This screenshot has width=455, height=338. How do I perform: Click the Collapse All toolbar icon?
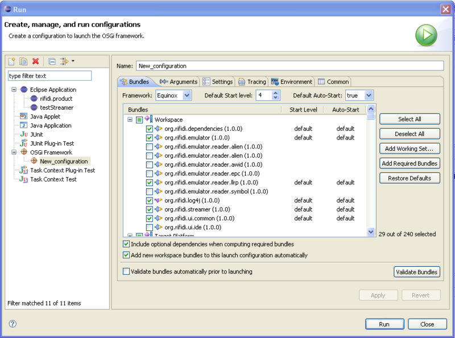pos(52,61)
